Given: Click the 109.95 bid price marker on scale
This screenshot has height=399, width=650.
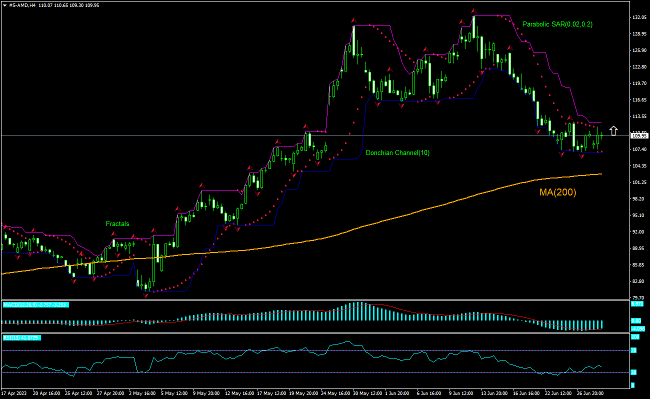Looking at the screenshot, I should coord(639,135).
